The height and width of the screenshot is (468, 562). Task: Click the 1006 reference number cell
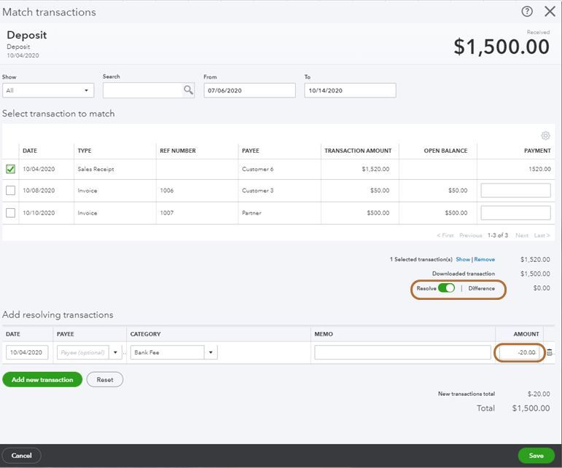pos(167,191)
